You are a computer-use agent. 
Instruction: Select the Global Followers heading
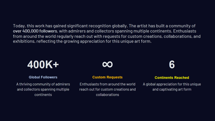pyautogui.click(x=43, y=77)
